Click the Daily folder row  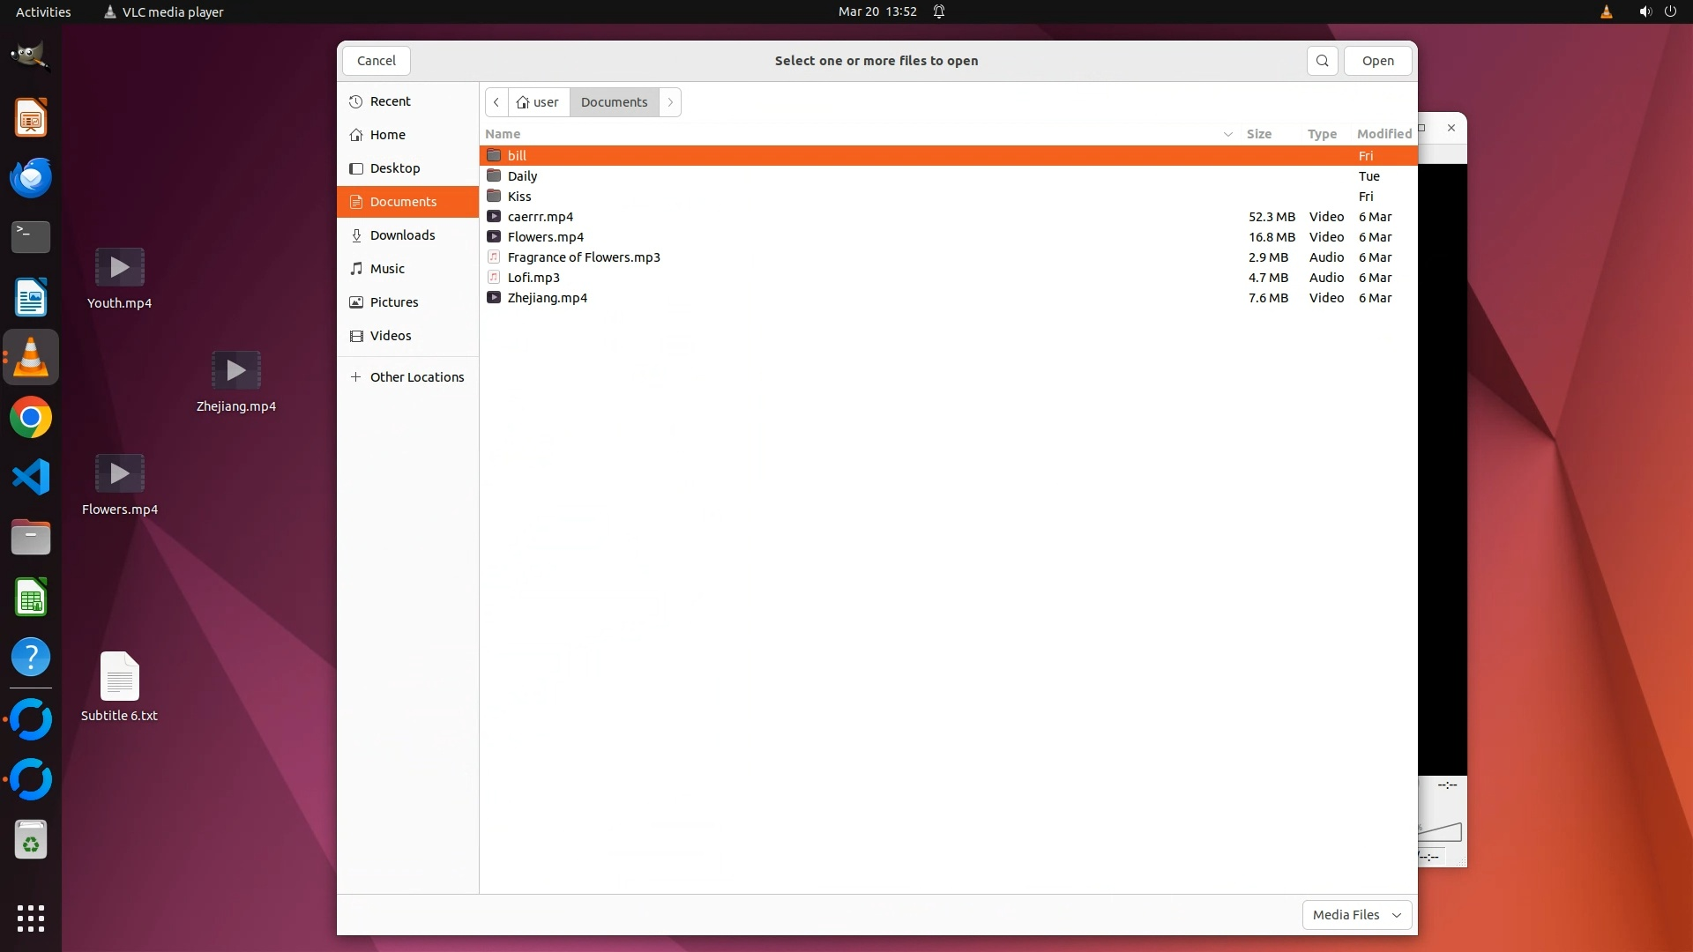coord(522,176)
